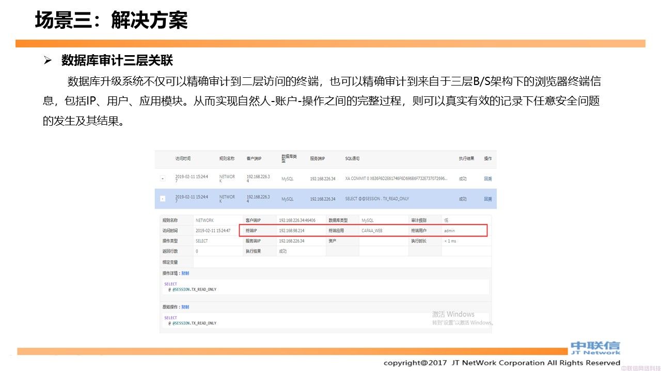Click the 访问时间 value 2019-02-11 15:24:47
Screen dimensions: 661x371
213,231
